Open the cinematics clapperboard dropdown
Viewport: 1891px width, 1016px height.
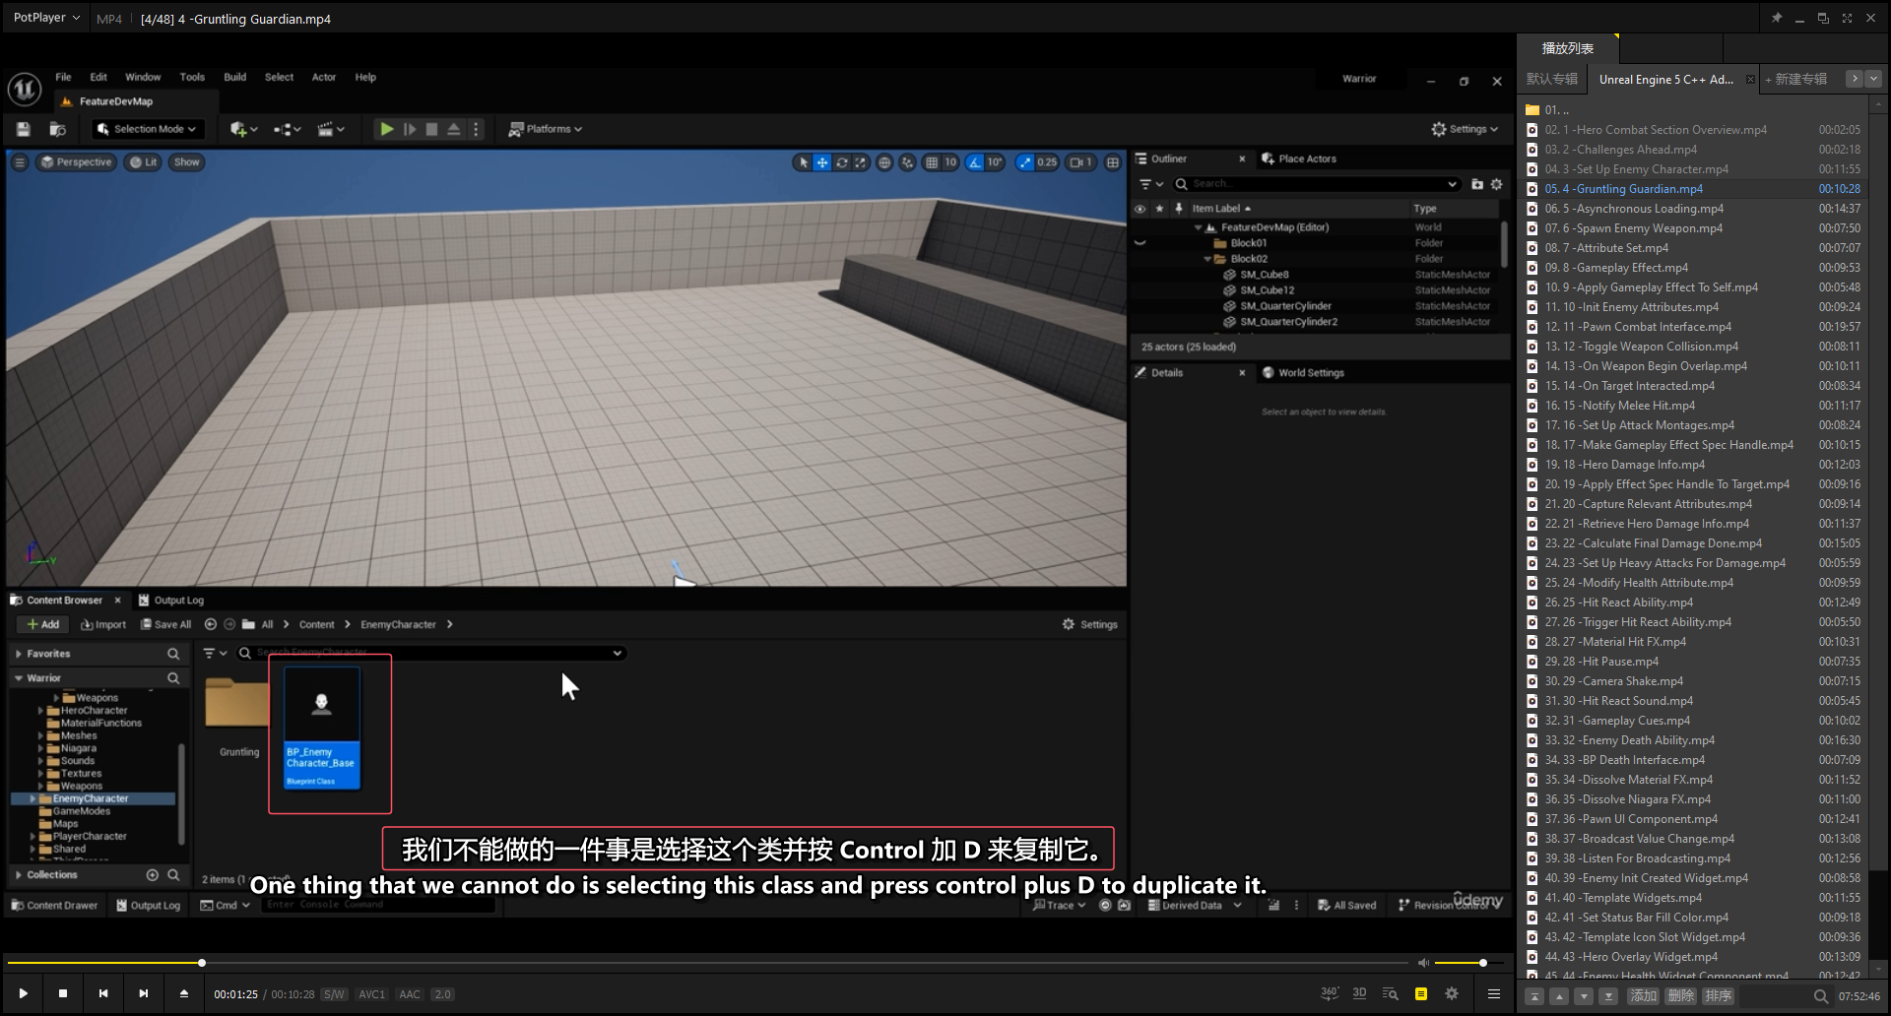point(331,129)
